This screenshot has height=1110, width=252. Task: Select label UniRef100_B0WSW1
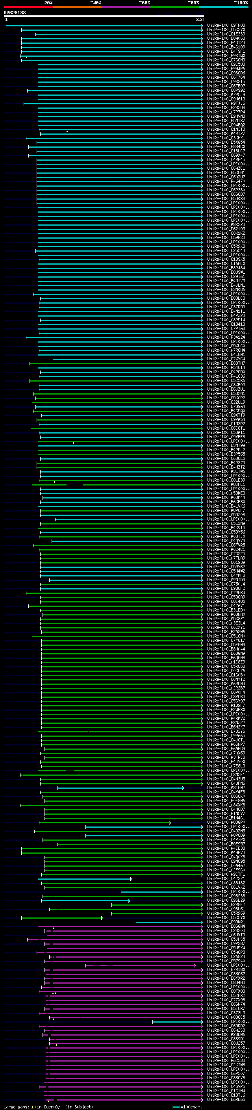point(226,272)
